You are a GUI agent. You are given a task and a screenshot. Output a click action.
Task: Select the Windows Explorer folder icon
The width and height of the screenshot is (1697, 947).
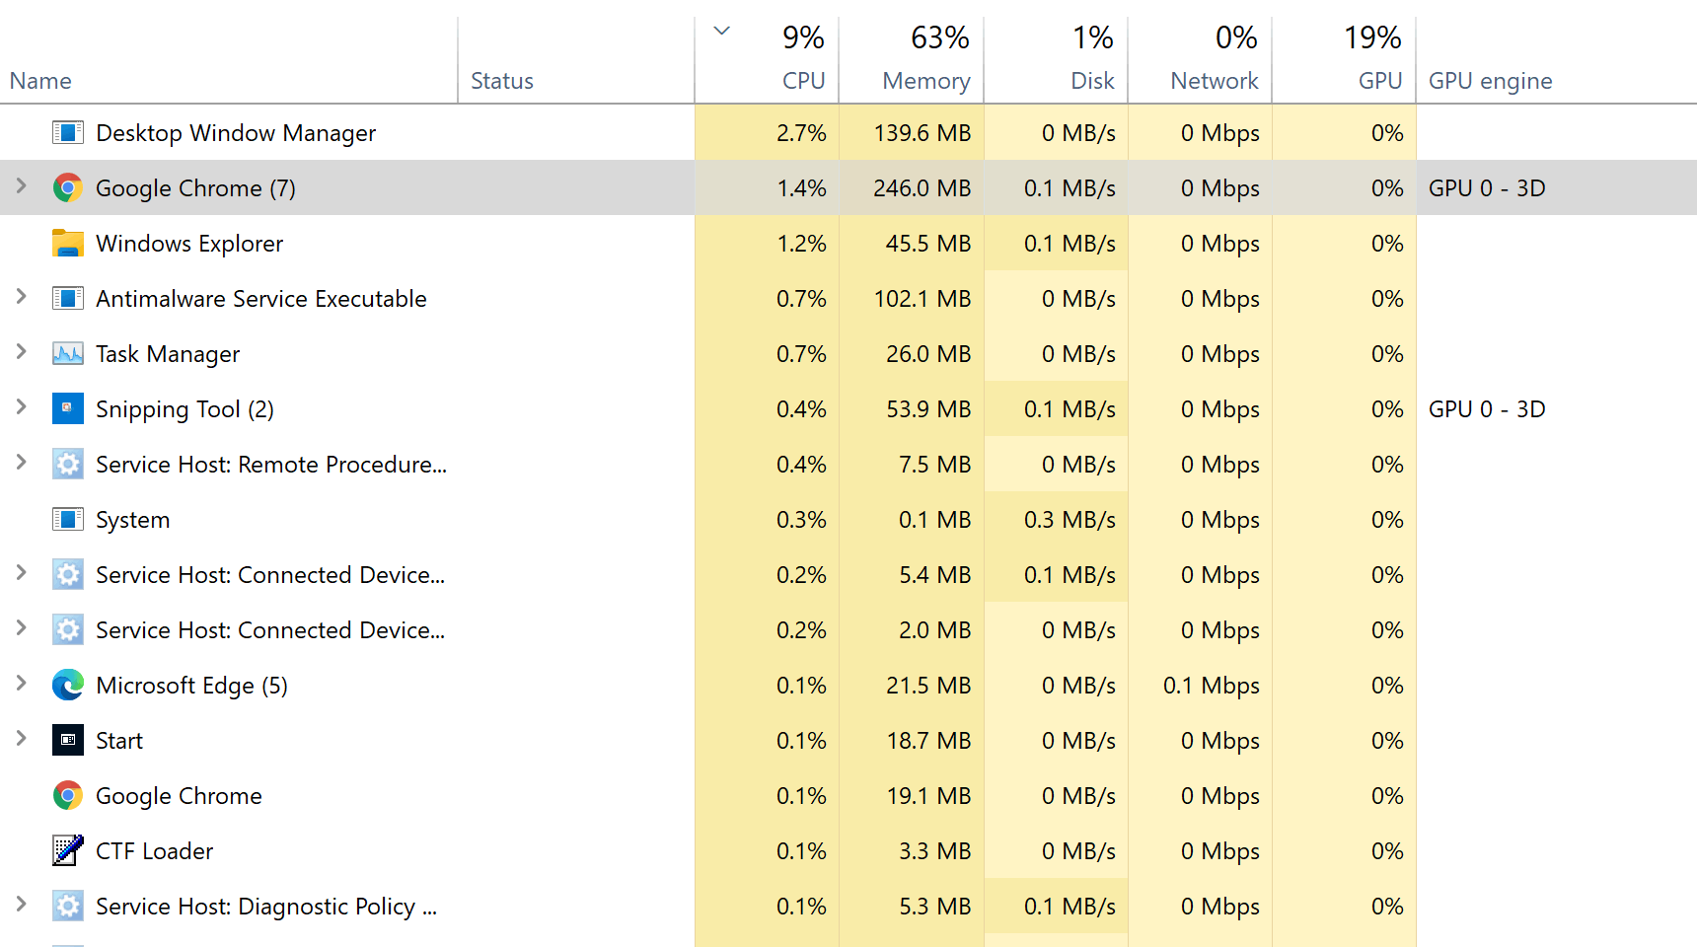tap(67, 243)
